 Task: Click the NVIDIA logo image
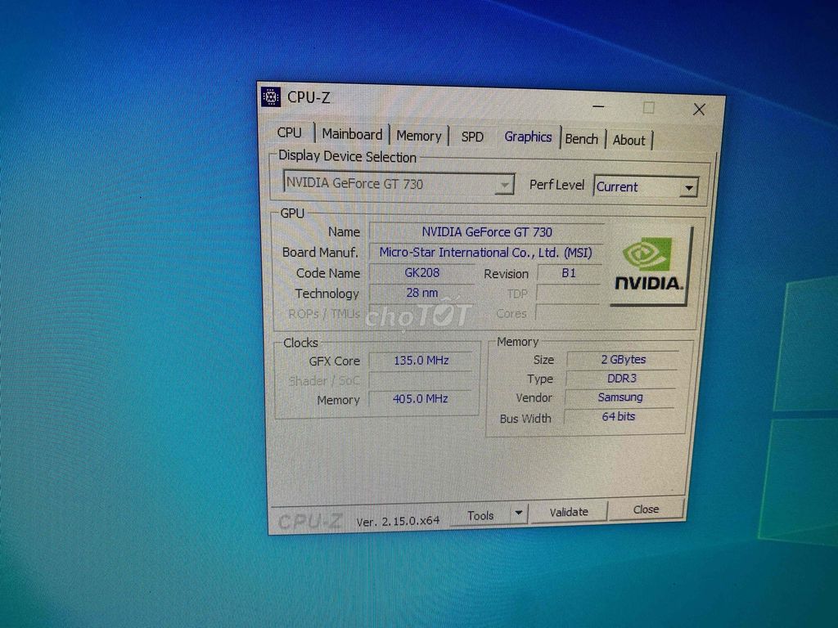651,267
